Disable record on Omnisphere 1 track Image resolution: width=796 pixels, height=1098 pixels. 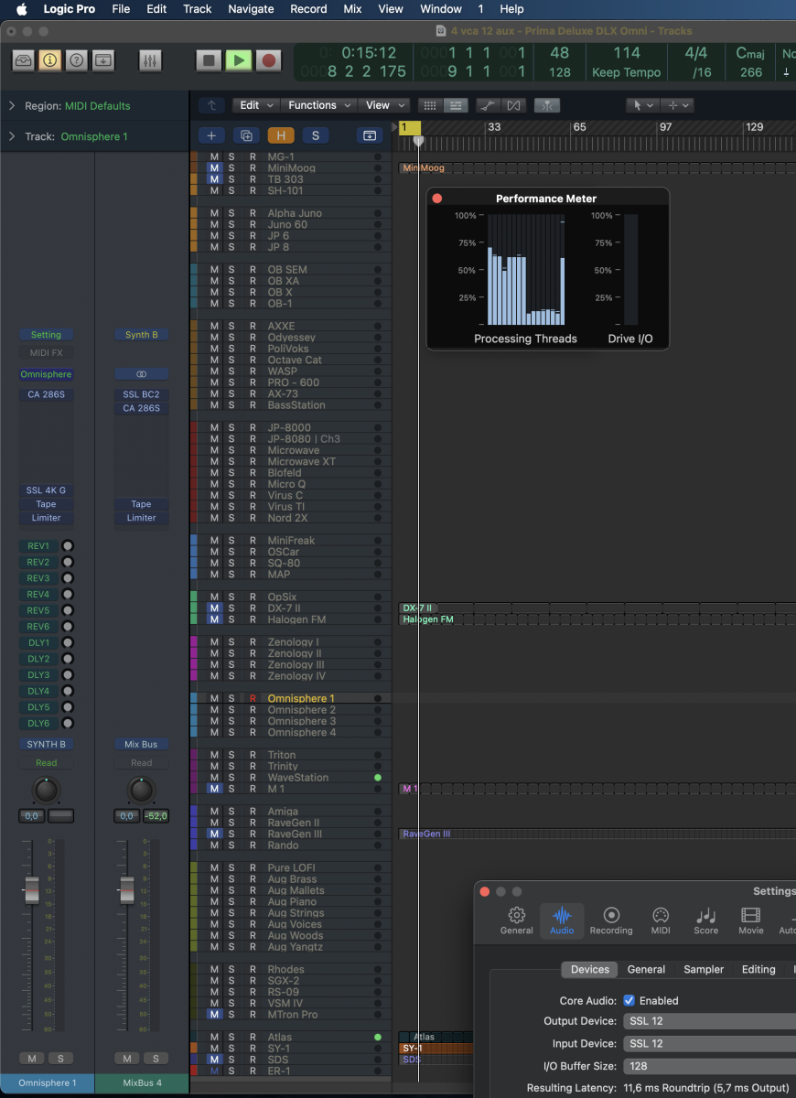(253, 699)
